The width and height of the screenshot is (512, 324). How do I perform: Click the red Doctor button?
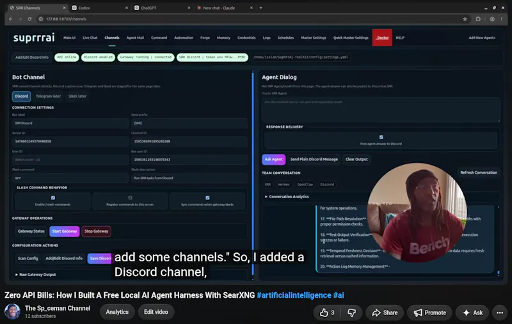pos(382,38)
